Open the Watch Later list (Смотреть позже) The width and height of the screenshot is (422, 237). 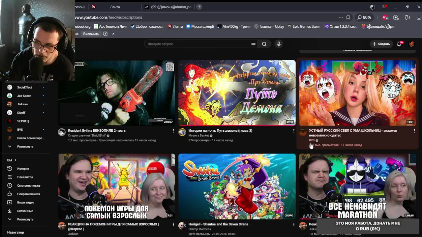coord(28,186)
